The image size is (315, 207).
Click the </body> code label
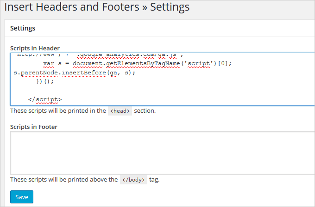coord(133,180)
